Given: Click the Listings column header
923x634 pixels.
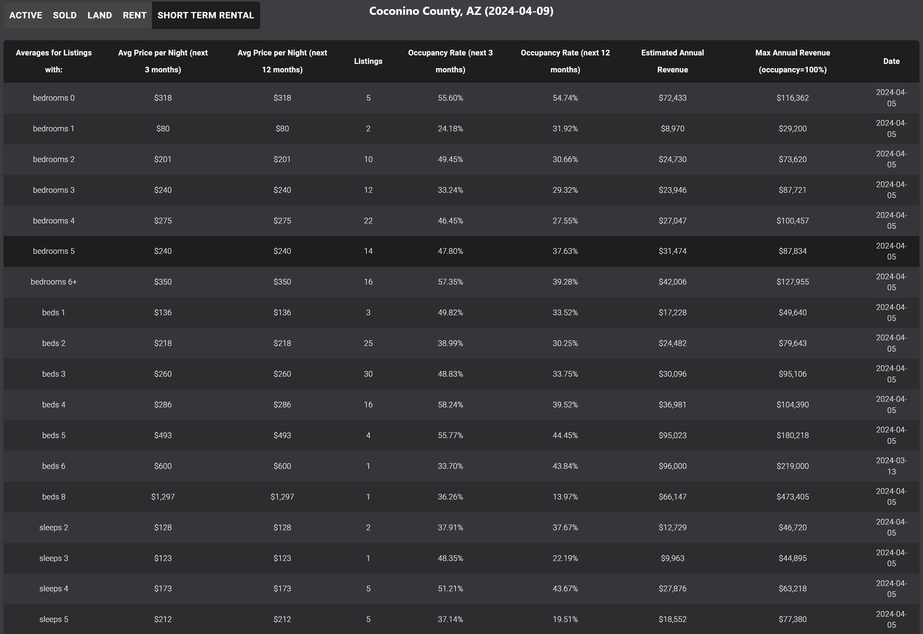Looking at the screenshot, I should (x=368, y=61).
